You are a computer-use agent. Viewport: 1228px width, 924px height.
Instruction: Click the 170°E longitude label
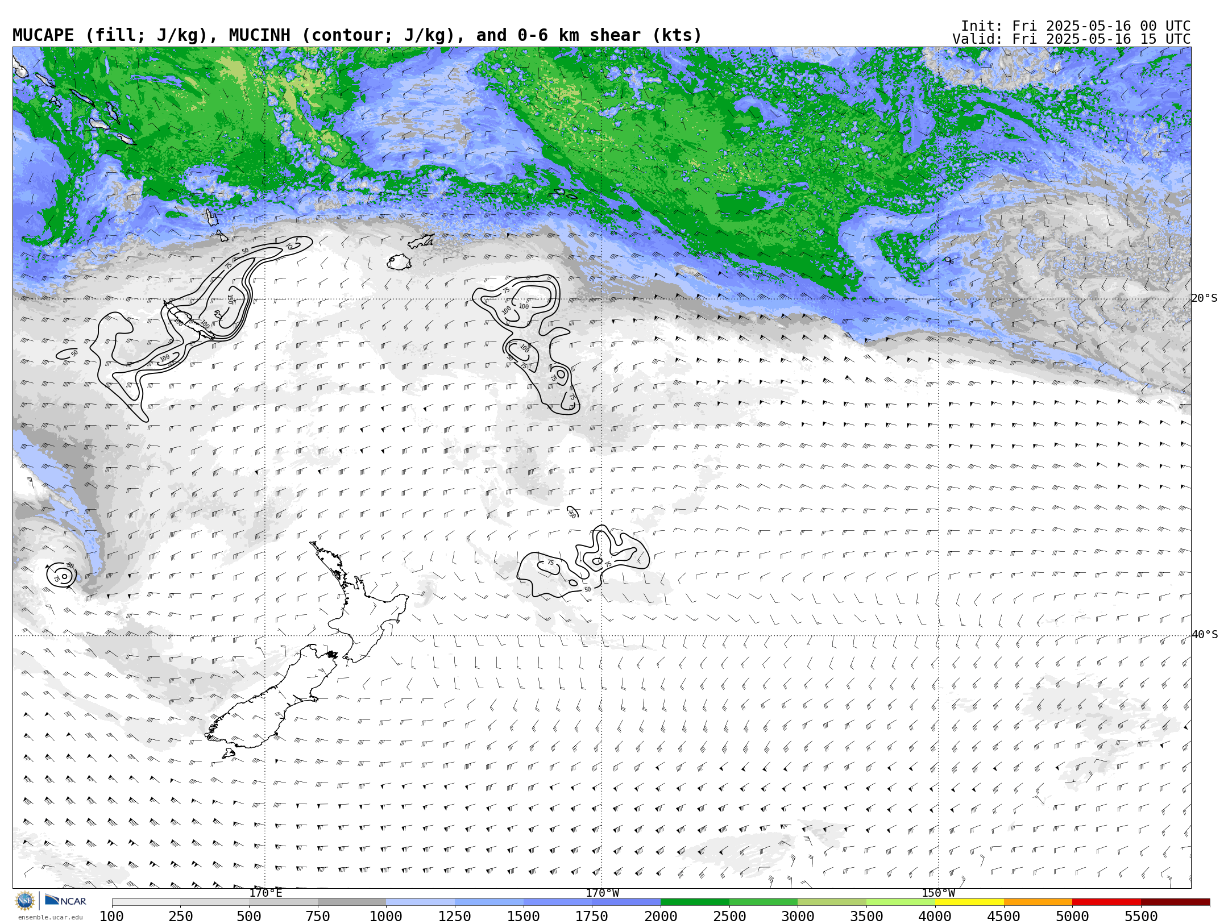click(265, 893)
